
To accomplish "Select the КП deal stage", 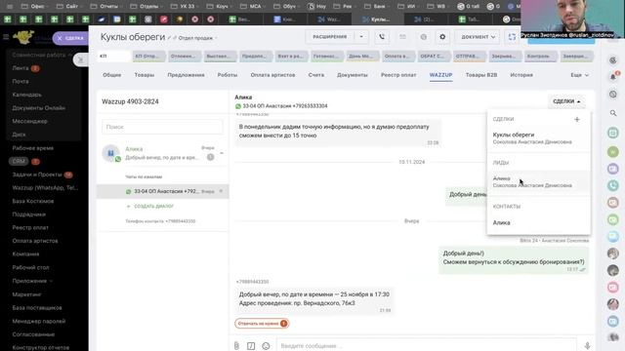I will (x=114, y=57).
